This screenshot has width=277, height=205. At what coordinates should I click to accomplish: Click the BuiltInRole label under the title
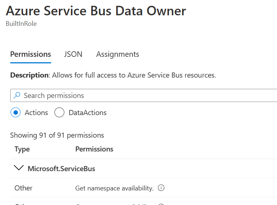[21, 24]
